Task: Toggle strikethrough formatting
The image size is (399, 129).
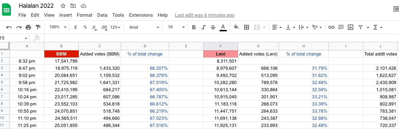Action: point(213,27)
